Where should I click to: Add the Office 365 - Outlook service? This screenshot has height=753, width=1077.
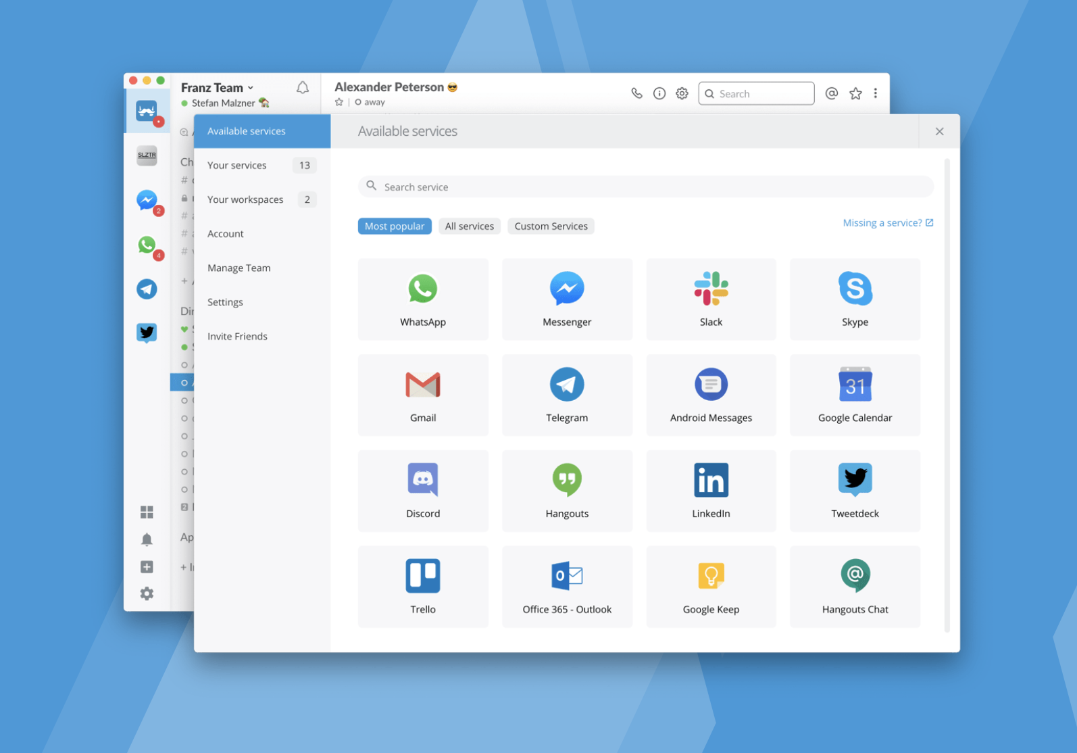pos(567,587)
